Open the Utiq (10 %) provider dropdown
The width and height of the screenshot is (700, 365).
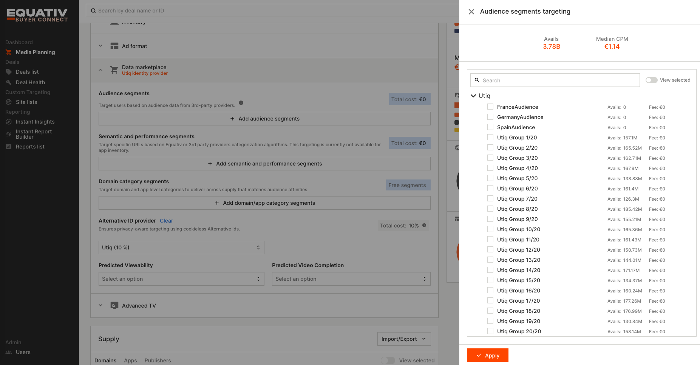pyautogui.click(x=181, y=247)
